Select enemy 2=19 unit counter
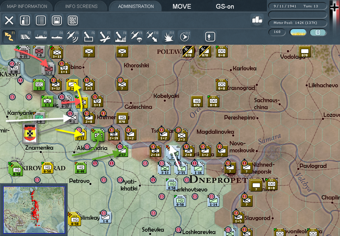 [x=114, y=134]
